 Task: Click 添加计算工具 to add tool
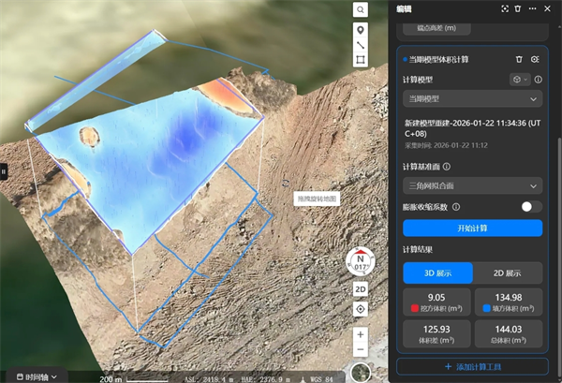point(472,367)
